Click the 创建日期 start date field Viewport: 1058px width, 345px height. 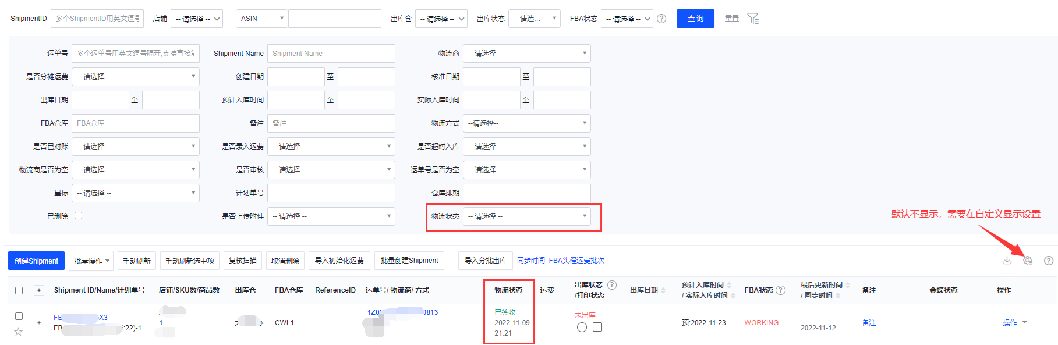pyautogui.click(x=296, y=77)
